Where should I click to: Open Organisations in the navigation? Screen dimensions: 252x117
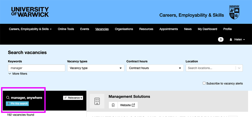[124, 29]
